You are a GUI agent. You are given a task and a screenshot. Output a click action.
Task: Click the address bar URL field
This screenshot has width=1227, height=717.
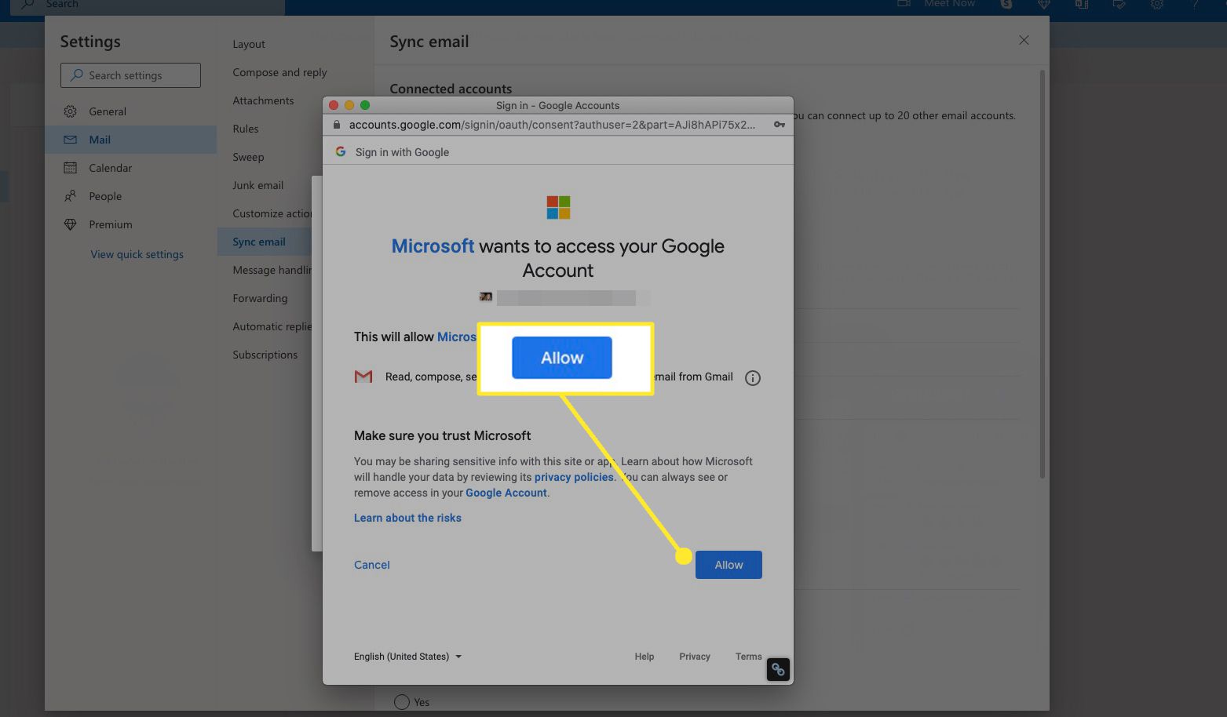(x=552, y=125)
